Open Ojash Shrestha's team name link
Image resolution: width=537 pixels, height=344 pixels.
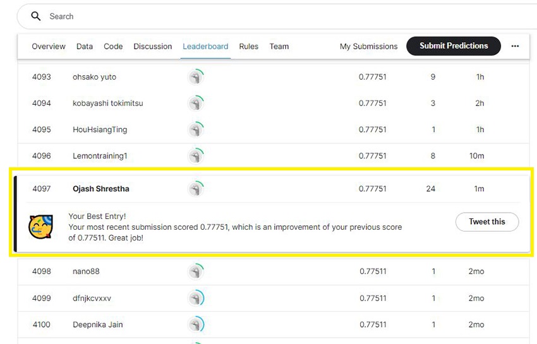(x=101, y=189)
